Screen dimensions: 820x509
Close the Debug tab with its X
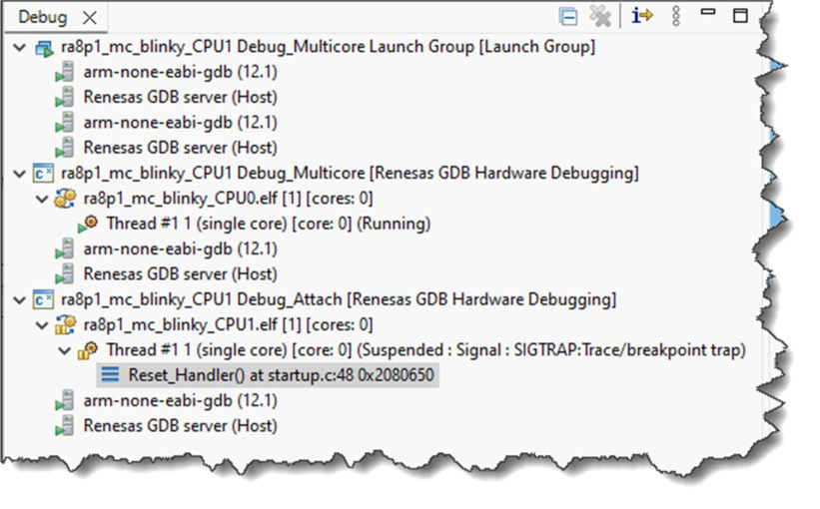[x=90, y=18]
